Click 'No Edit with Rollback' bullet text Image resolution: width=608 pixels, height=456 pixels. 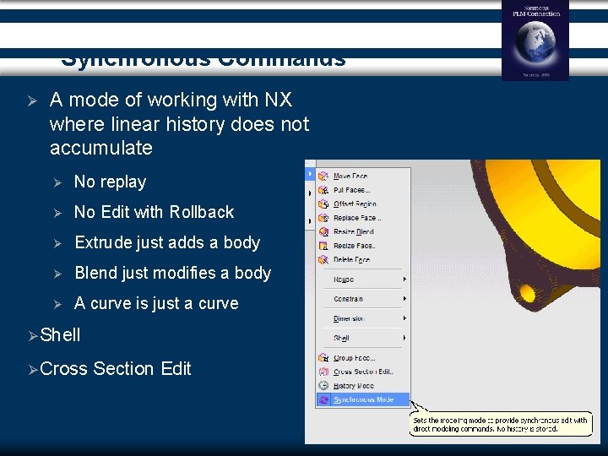click(x=154, y=212)
